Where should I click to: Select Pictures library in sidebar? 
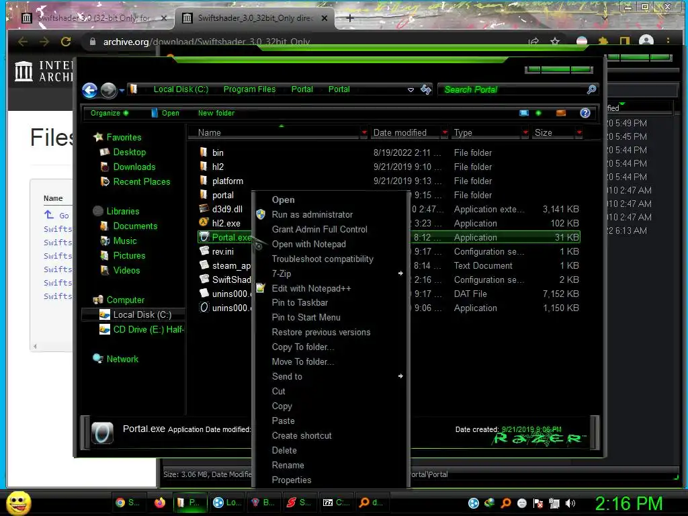tap(129, 255)
